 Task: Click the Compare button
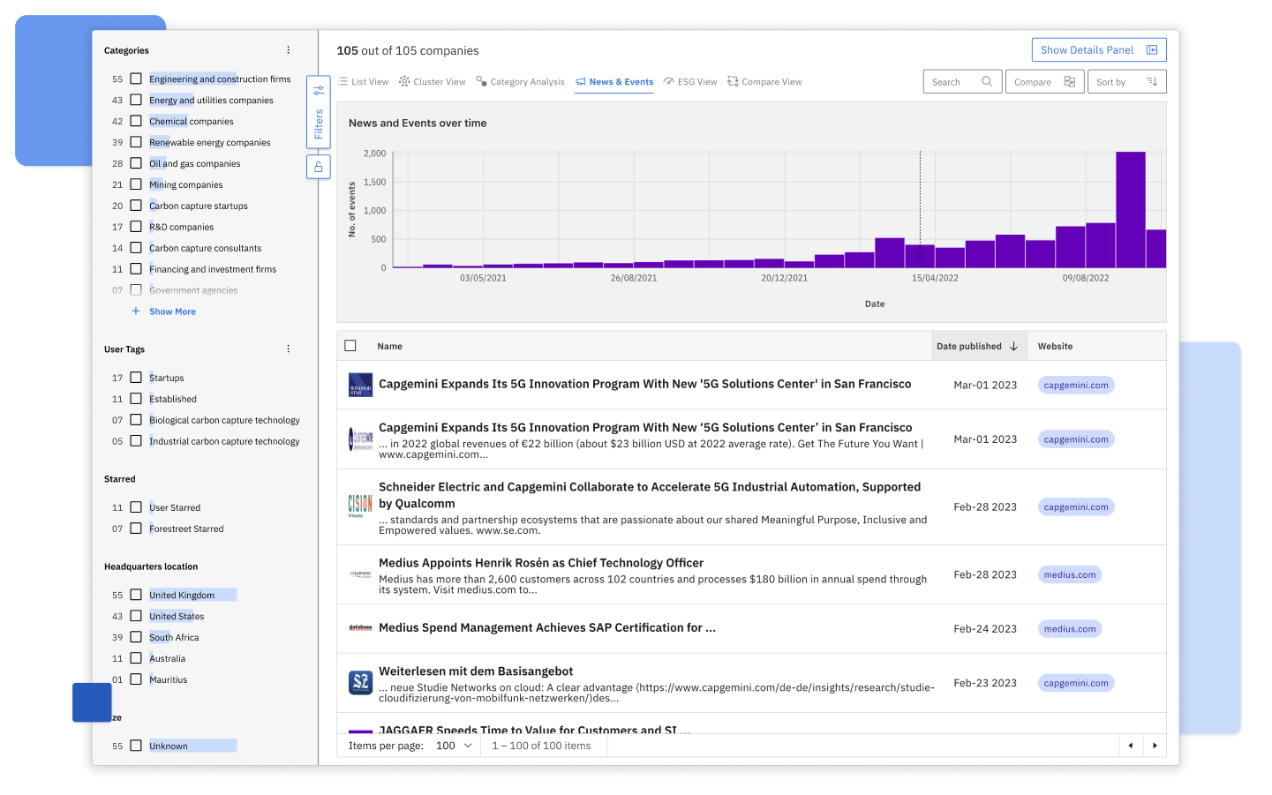(x=1045, y=82)
